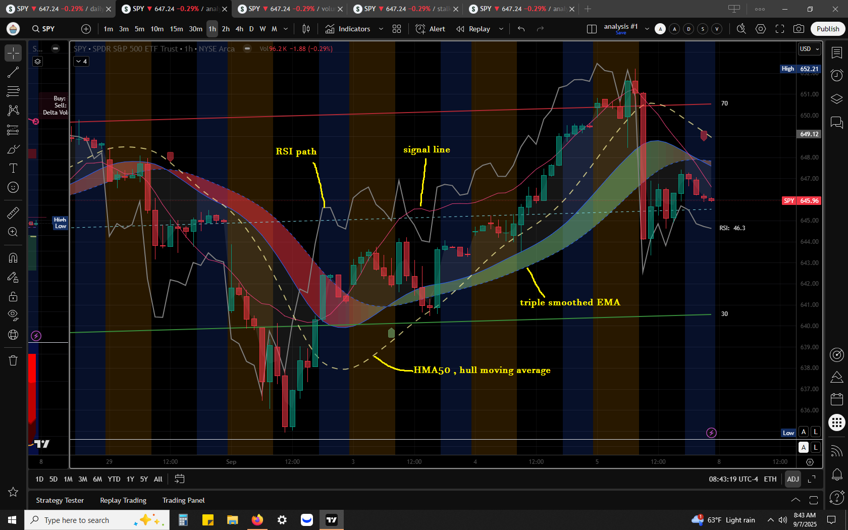
Task: Start bar Replay mode
Action: [x=473, y=29]
